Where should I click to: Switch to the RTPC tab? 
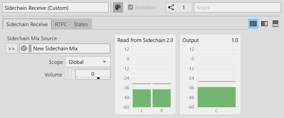61,24
